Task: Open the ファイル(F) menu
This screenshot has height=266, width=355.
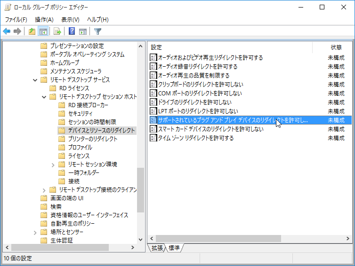Action: coord(16,20)
